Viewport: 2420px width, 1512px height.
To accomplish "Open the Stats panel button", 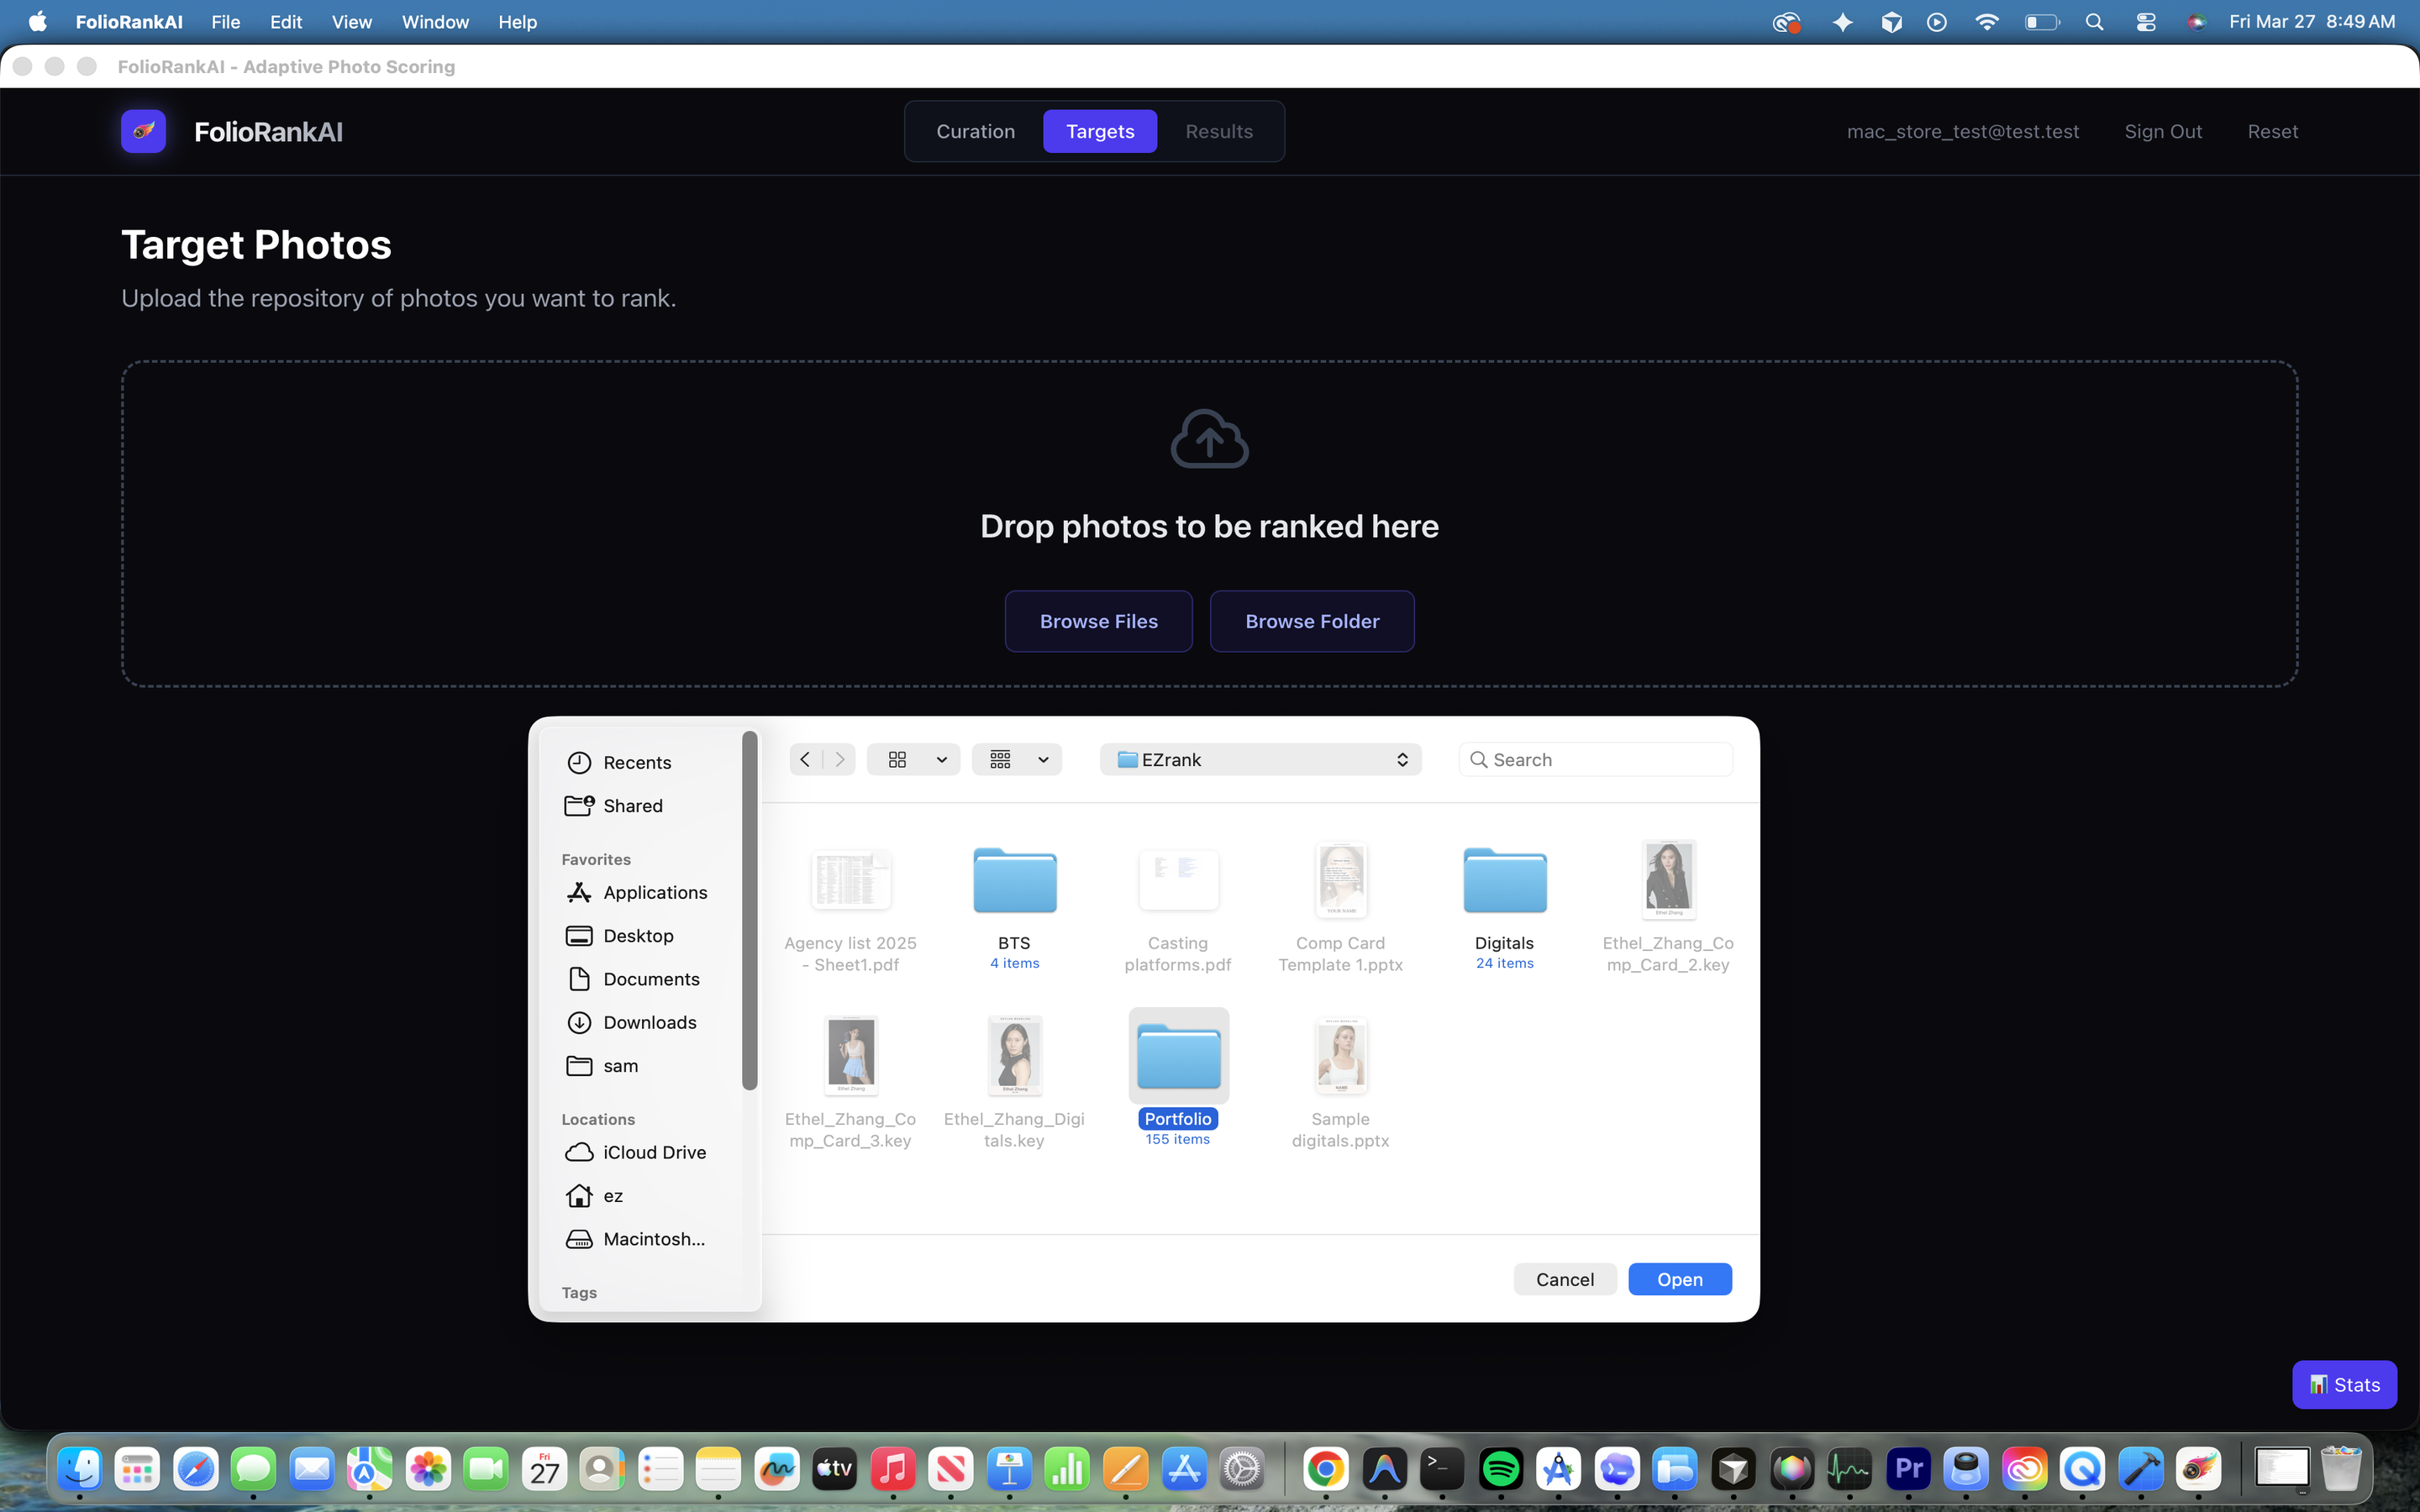I will [x=2344, y=1384].
